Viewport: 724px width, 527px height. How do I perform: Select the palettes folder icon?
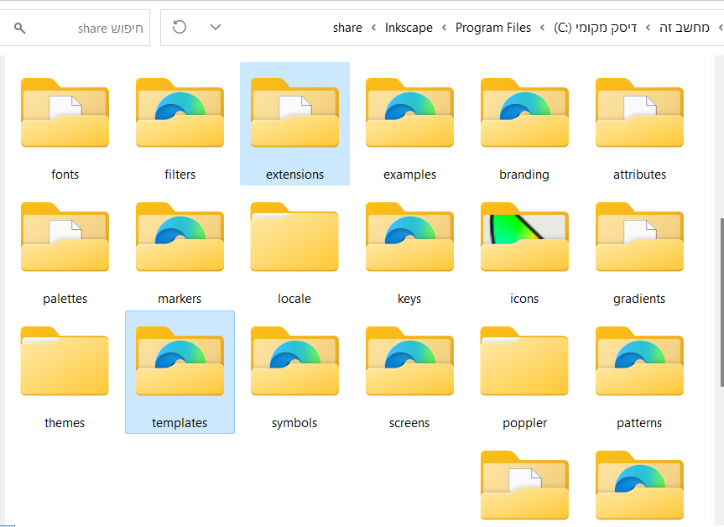point(65,237)
